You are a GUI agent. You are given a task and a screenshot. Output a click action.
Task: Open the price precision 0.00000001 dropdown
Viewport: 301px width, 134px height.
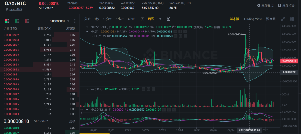[60, 21]
